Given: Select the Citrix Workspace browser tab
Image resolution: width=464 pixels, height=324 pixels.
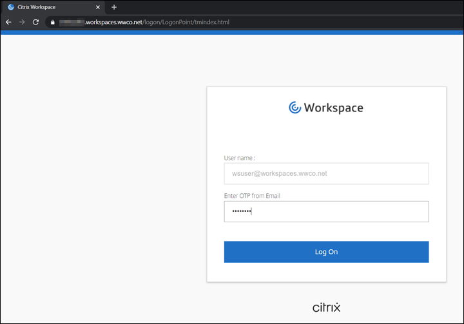Looking at the screenshot, I should click(x=53, y=7).
